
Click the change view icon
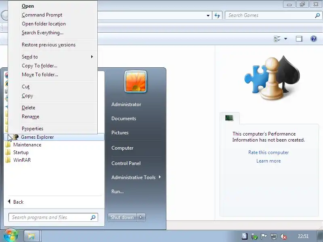[277, 39]
